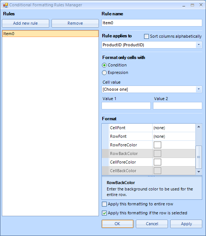The image size is (206, 236).
Task: Click the Add new rule button
Action: (25, 23)
